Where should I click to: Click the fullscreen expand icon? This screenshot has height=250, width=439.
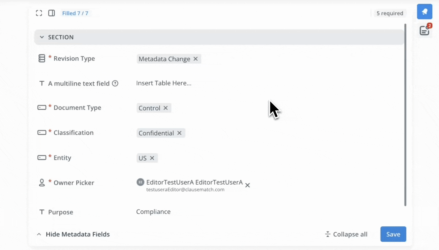tap(39, 13)
